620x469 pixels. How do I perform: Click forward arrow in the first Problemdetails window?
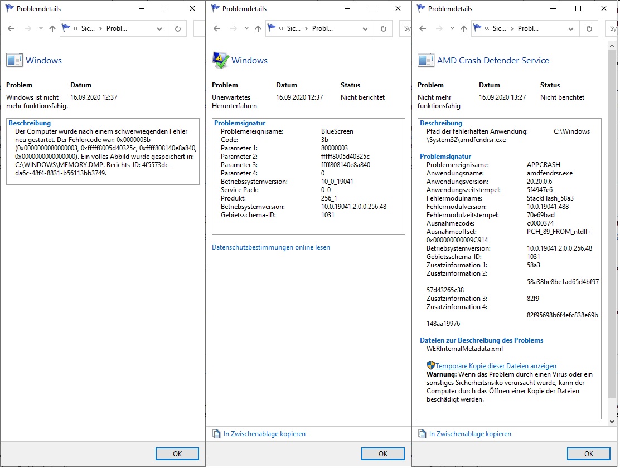click(27, 28)
